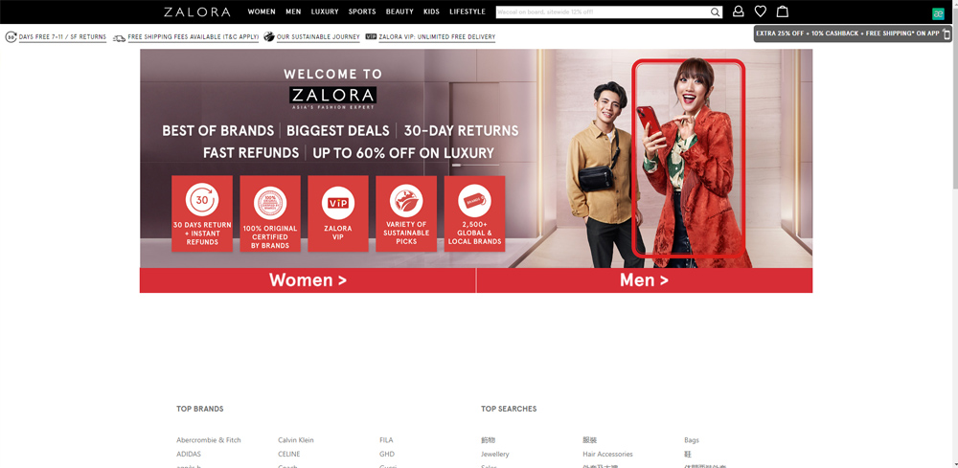
Task: Open the LUXURY navigation menu
Action: [325, 12]
